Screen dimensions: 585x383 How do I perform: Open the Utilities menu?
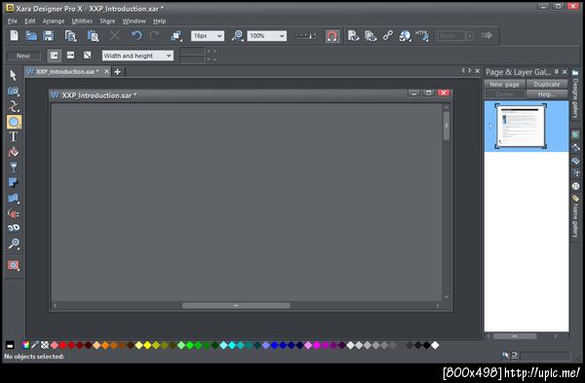(x=82, y=21)
